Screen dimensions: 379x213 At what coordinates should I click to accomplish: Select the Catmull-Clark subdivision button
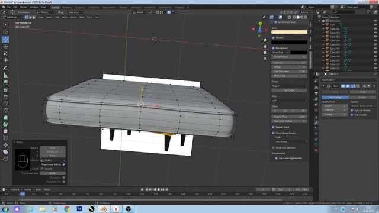[335, 97]
